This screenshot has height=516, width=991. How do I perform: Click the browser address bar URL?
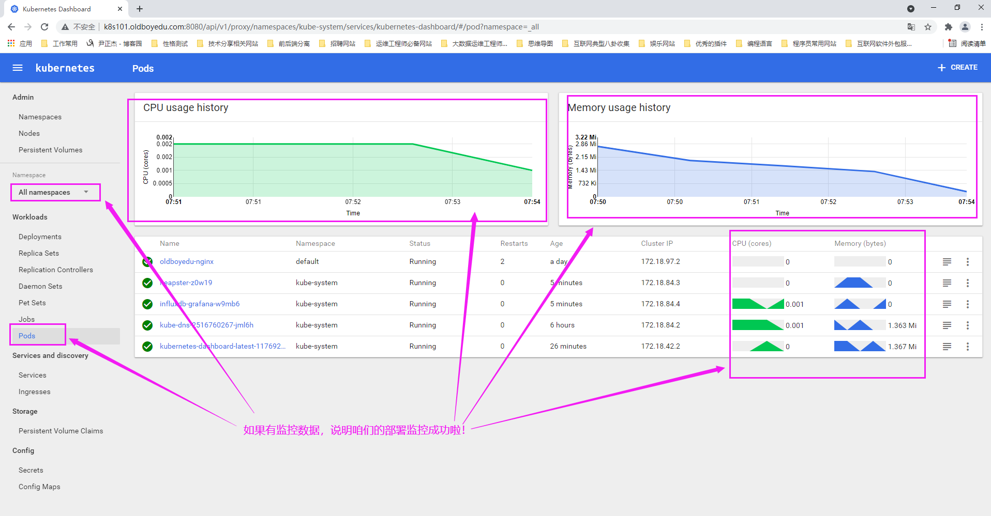pyautogui.click(x=321, y=27)
